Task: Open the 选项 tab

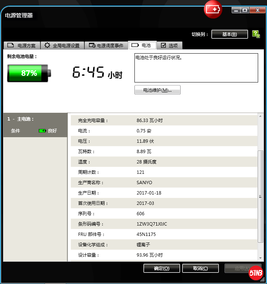Action: point(170,45)
